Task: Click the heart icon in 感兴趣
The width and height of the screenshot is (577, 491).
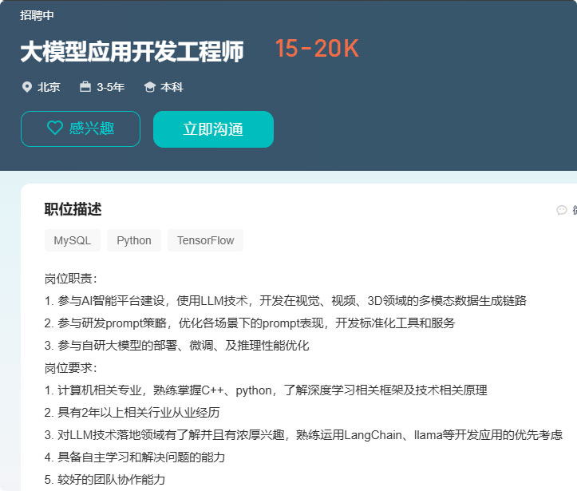Action: pyautogui.click(x=55, y=128)
